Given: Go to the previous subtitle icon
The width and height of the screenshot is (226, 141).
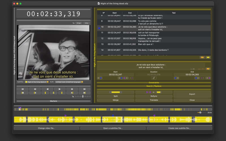Looking at the screenshot, I should tap(35, 93).
